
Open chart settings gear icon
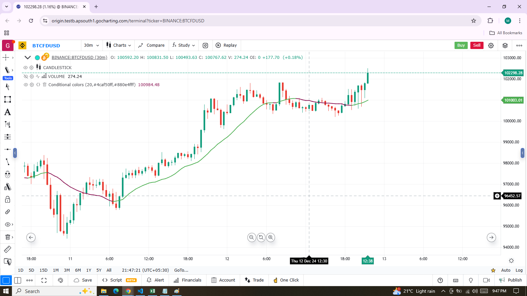(x=491, y=45)
